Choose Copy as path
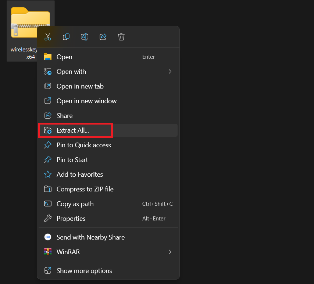314x284 pixels. pos(75,204)
